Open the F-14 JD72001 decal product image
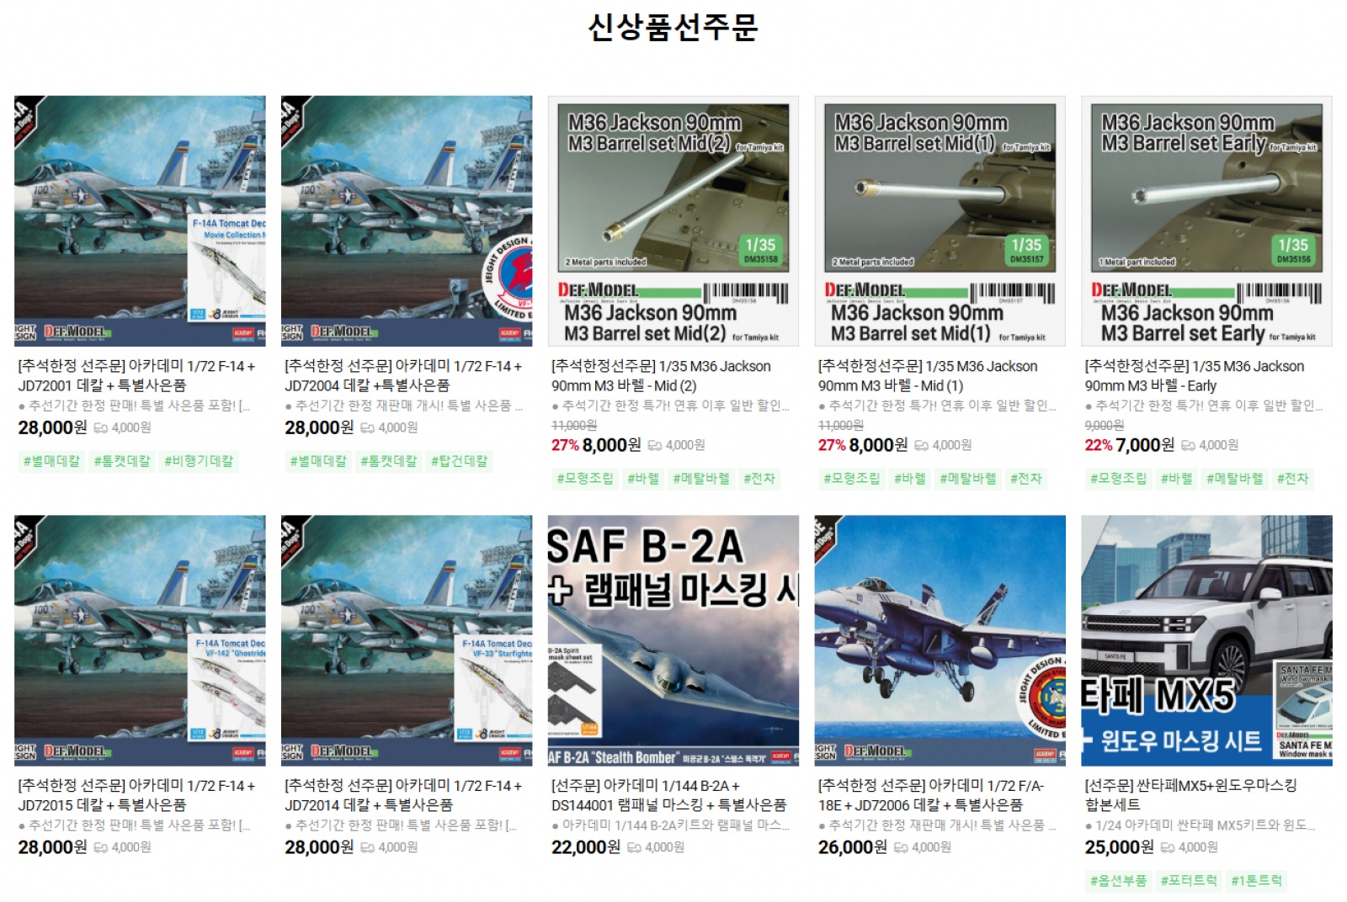Viewport: 1347px width, 902px height. [140, 220]
